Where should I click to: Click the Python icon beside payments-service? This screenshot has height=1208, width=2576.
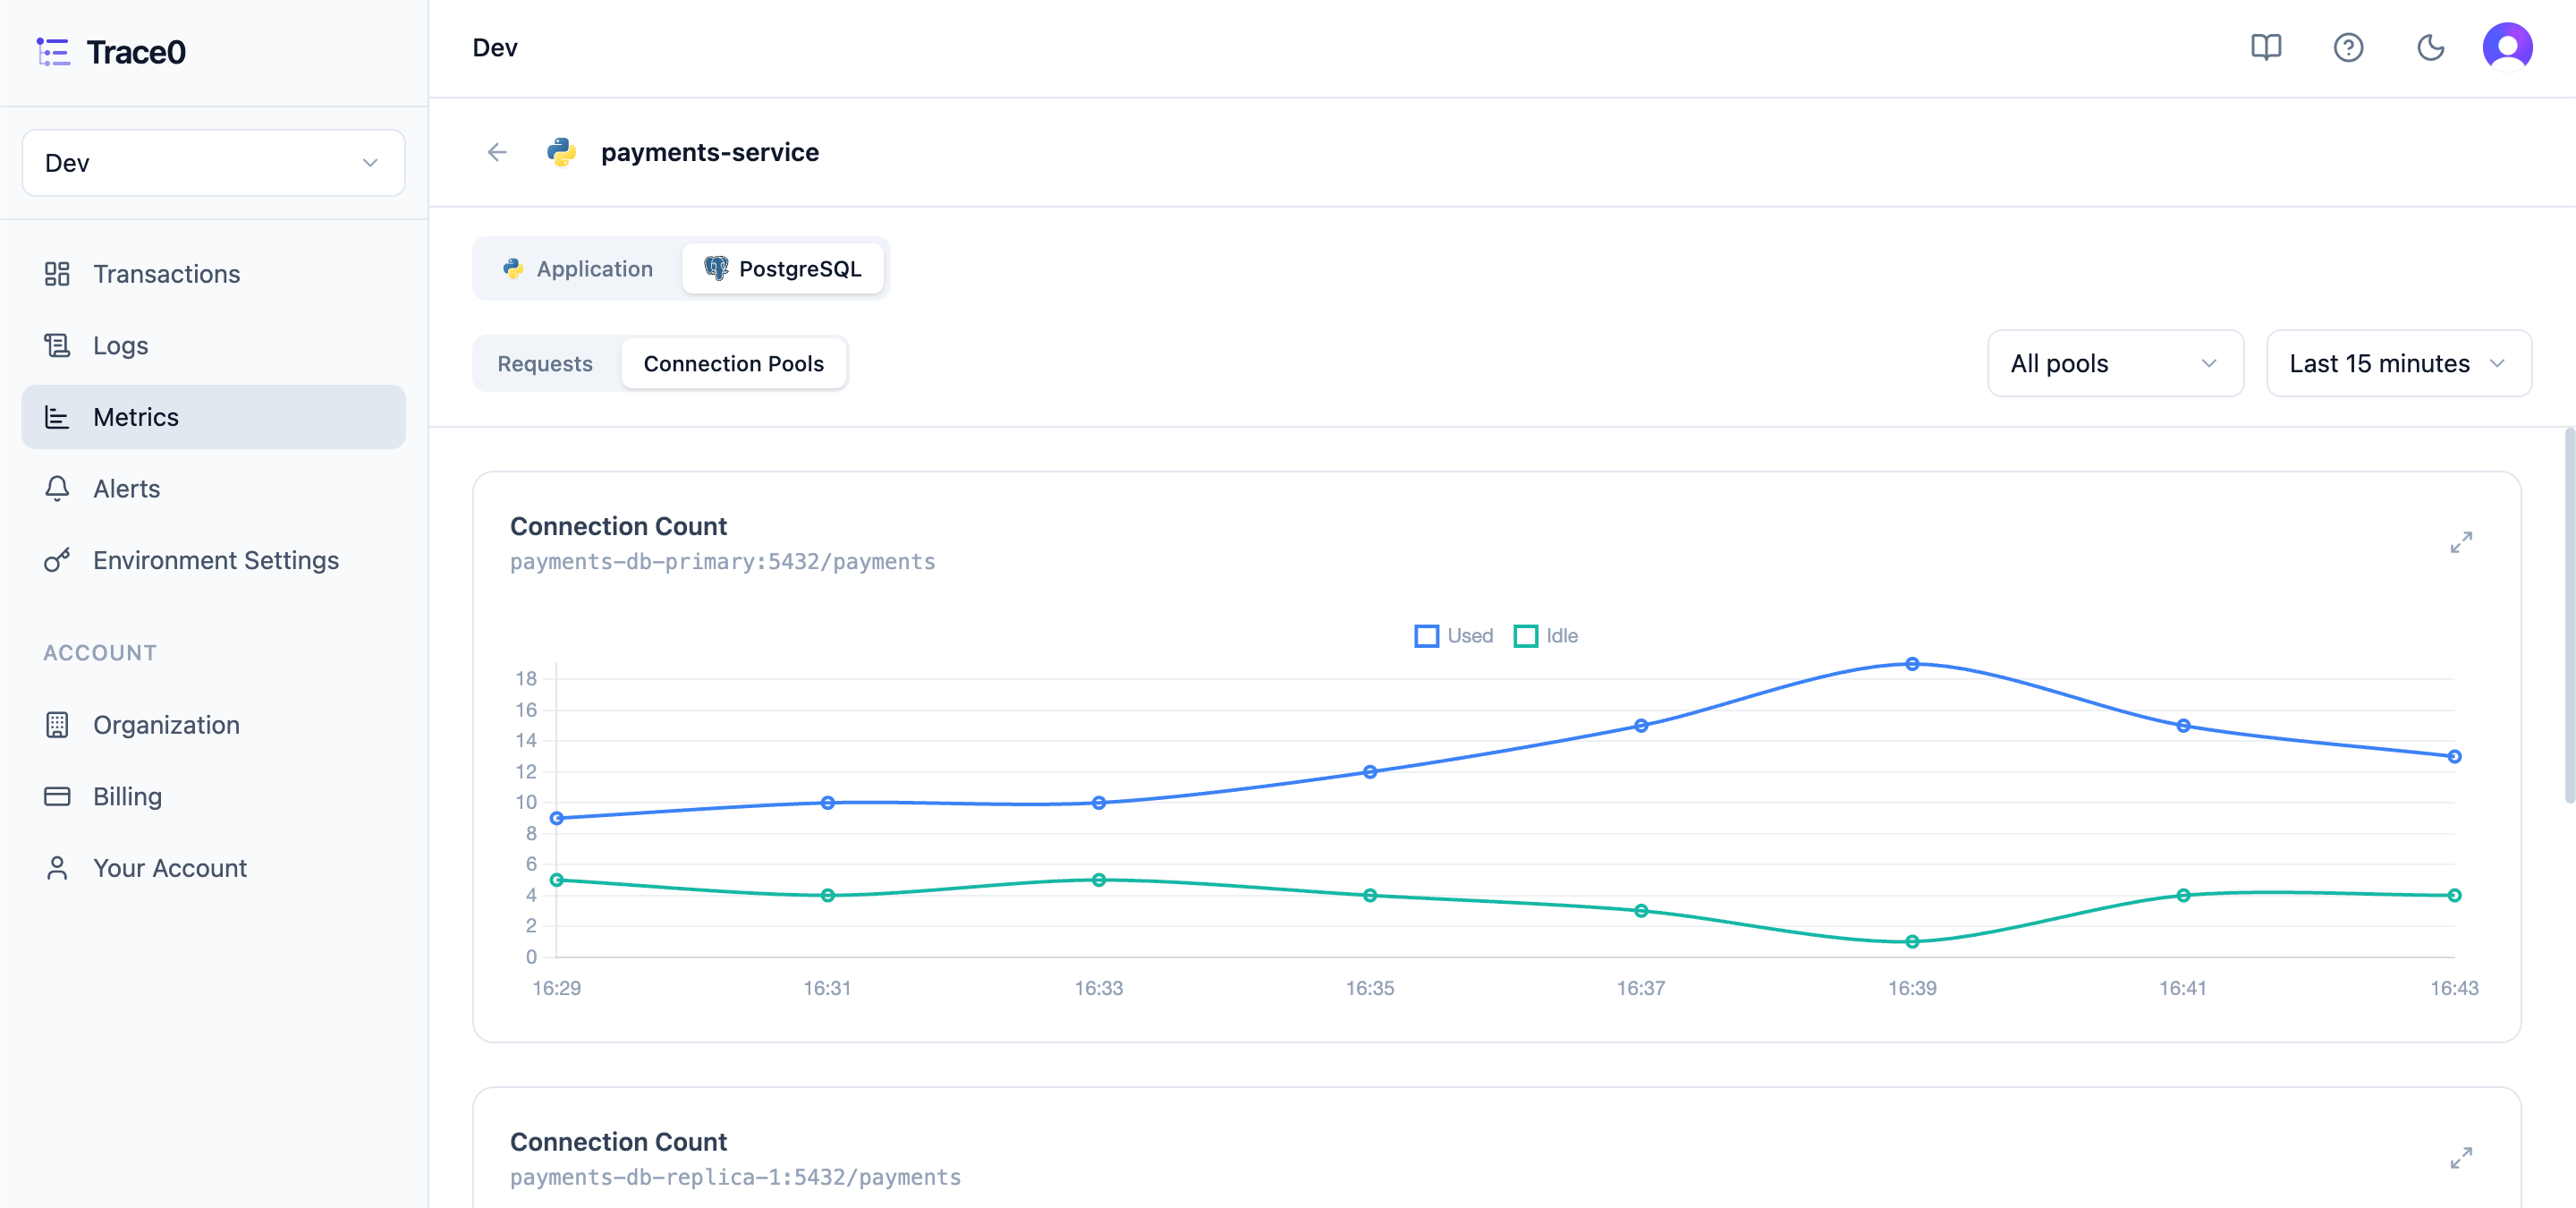[561, 152]
